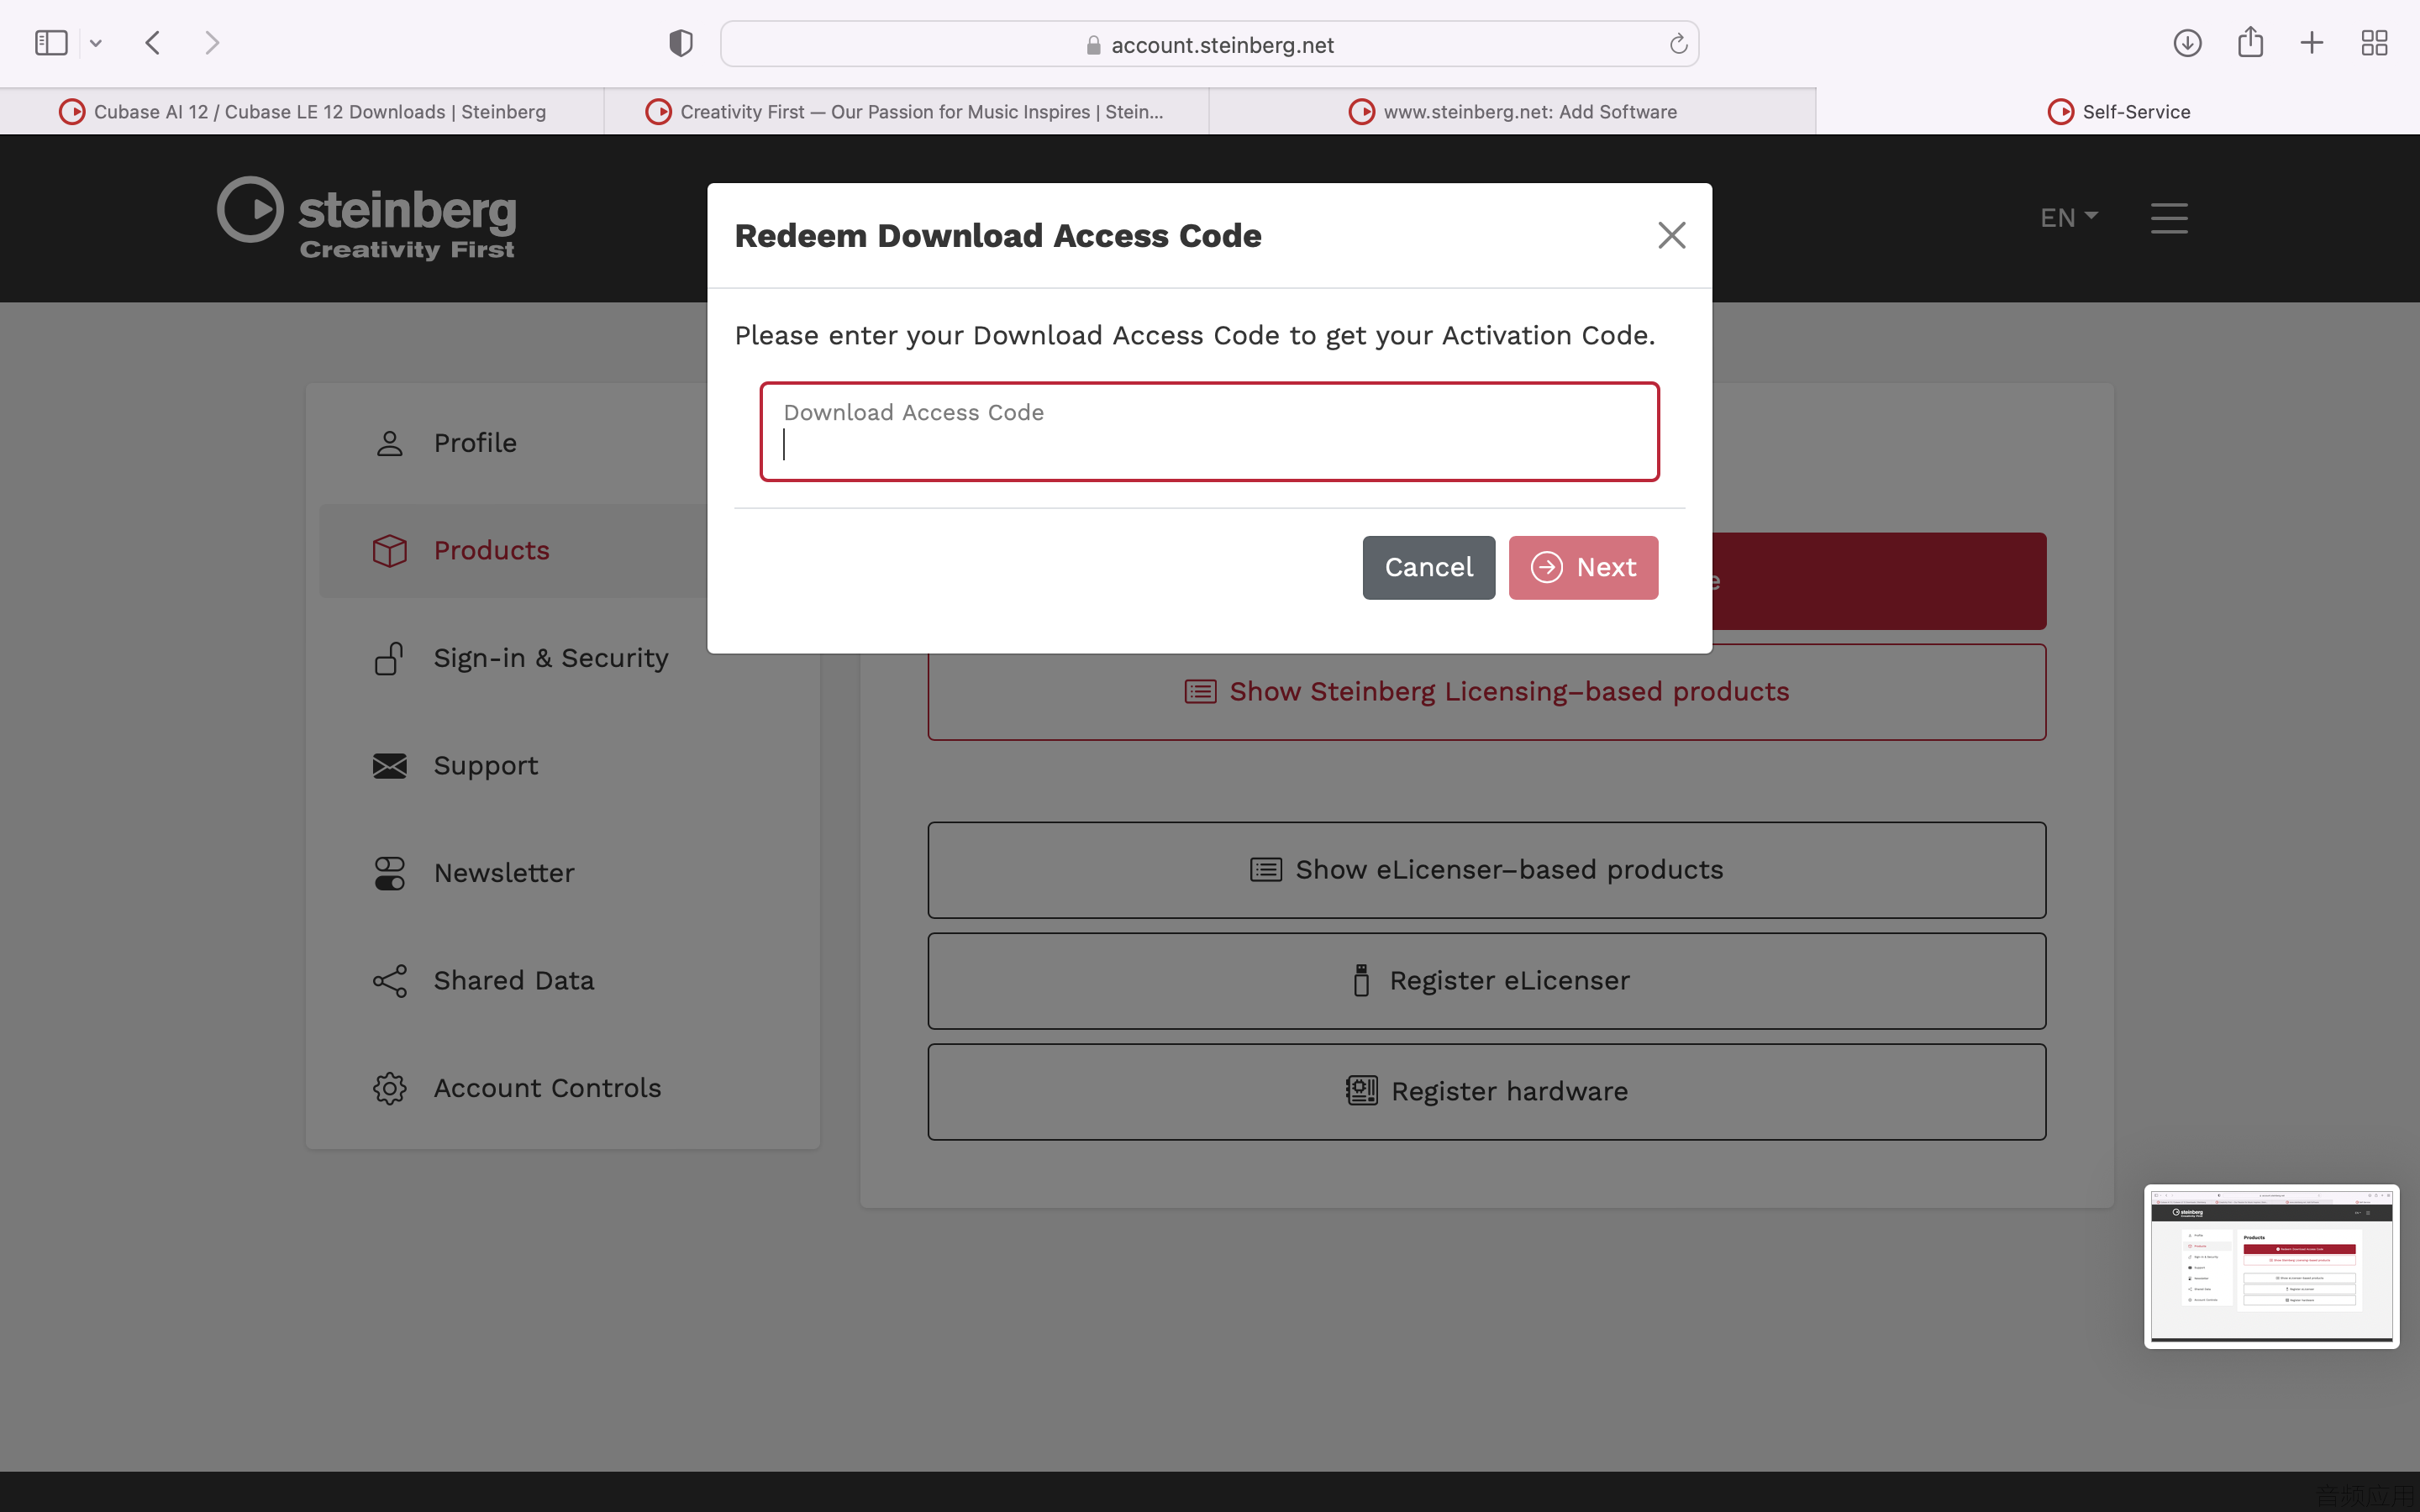
Task: Click the Support envelope icon
Action: tap(389, 765)
